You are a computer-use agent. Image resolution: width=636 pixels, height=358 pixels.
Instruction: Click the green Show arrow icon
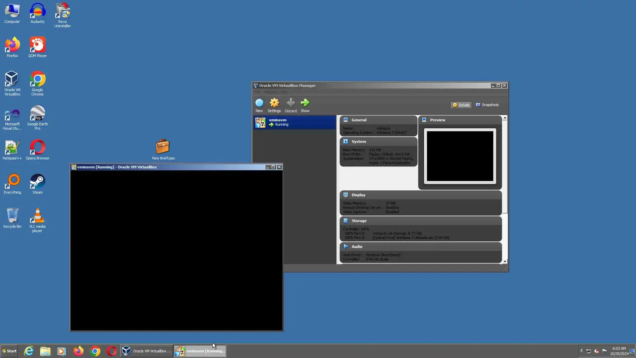tap(305, 103)
